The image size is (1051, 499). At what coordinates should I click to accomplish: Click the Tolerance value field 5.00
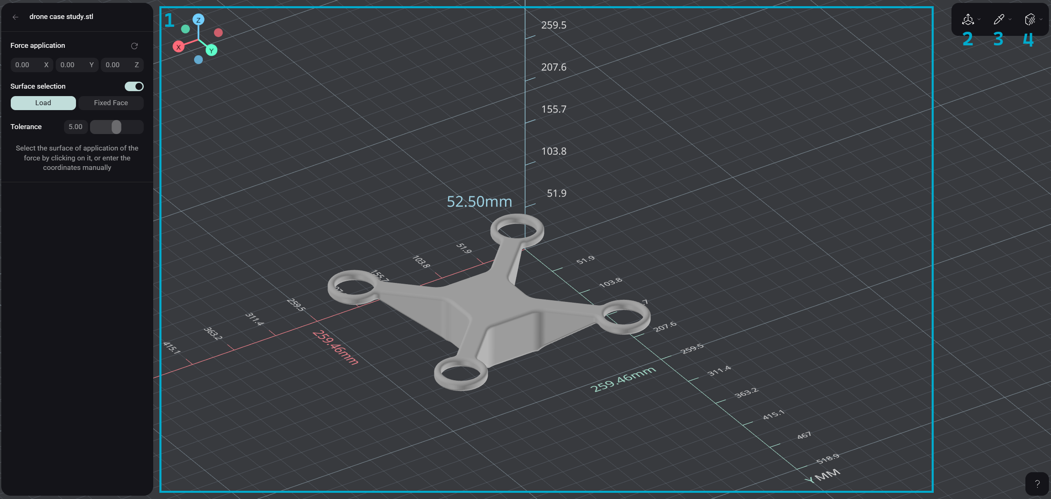click(76, 127)
